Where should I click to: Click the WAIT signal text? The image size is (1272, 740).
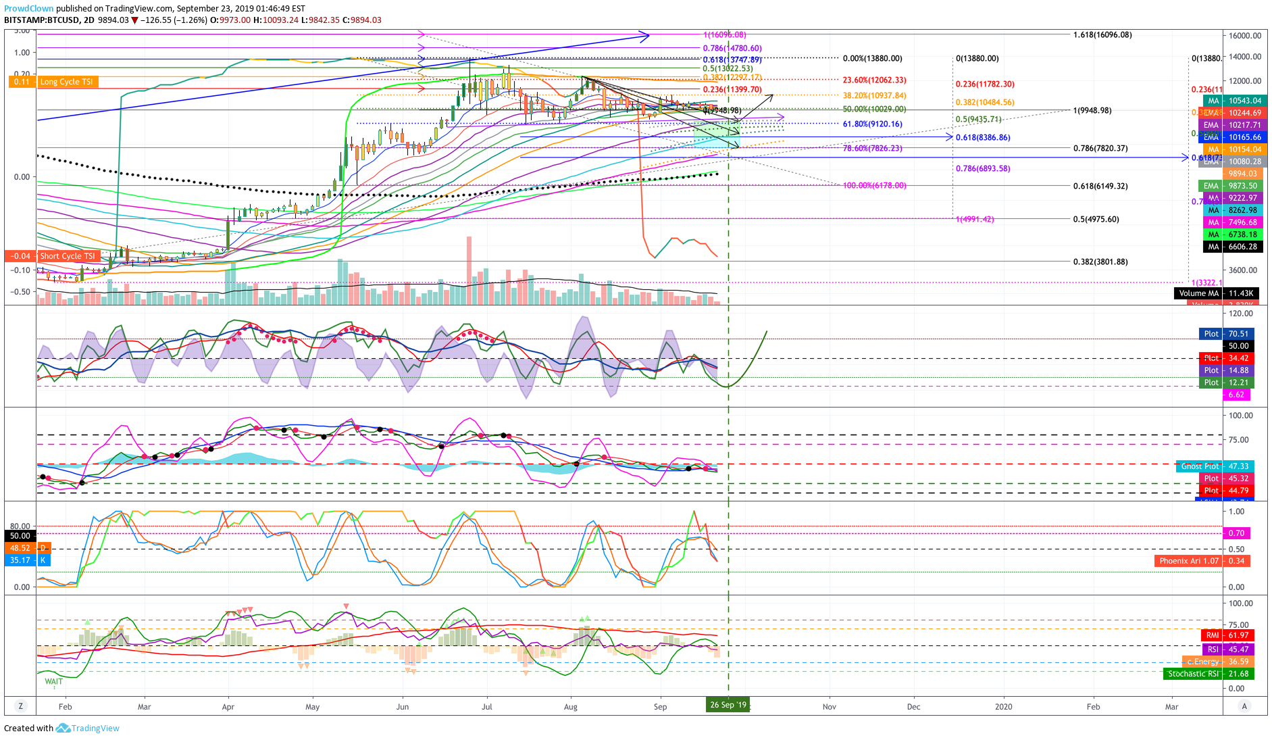[54, 681]
